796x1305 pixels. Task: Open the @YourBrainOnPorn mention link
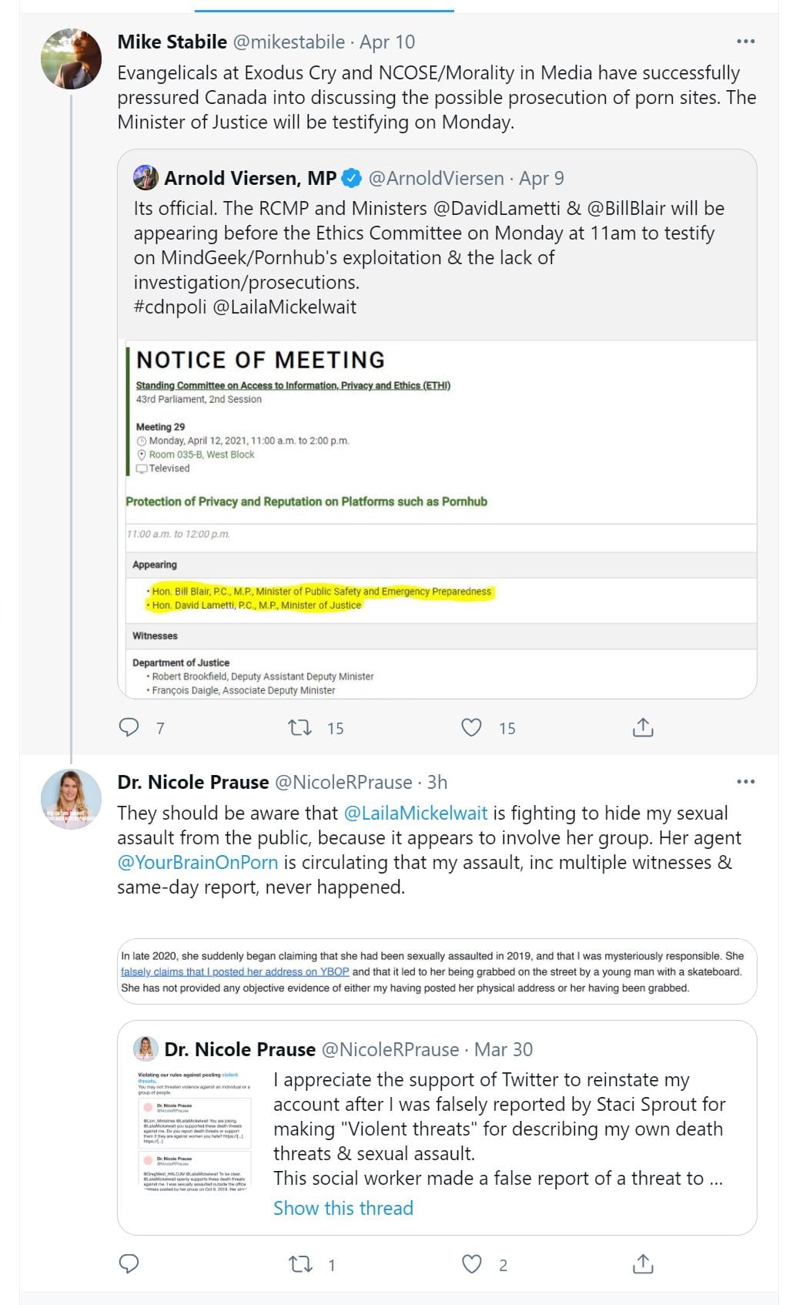click(198, 863)
